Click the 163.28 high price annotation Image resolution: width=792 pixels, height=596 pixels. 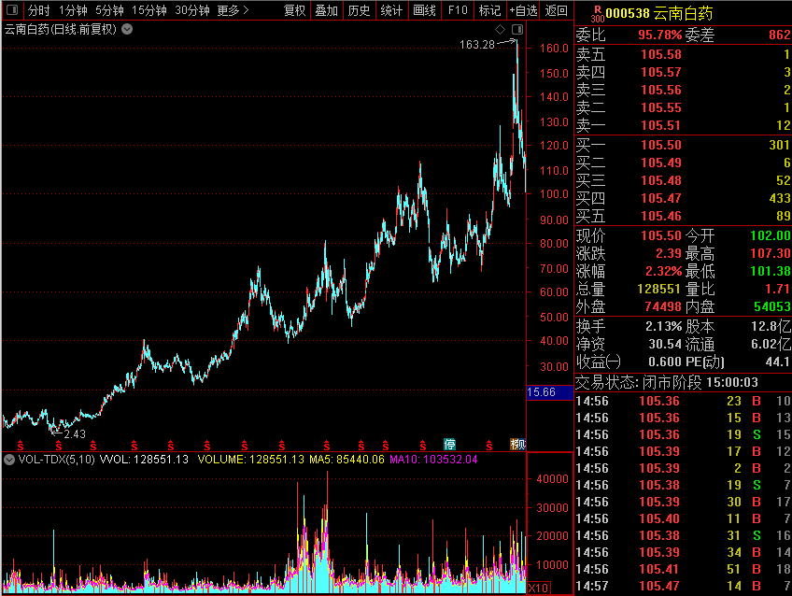(477, 45)
